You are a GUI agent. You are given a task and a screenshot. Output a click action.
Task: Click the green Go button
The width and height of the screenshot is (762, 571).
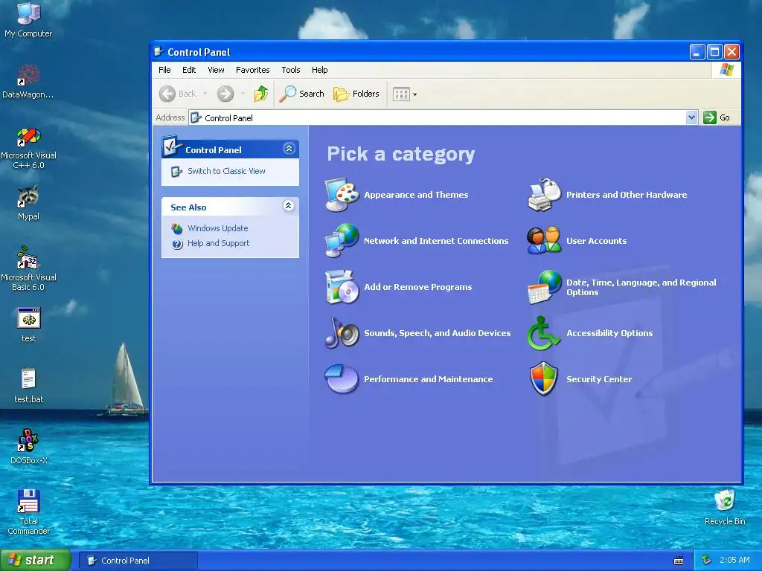click(x=717, y=117)
